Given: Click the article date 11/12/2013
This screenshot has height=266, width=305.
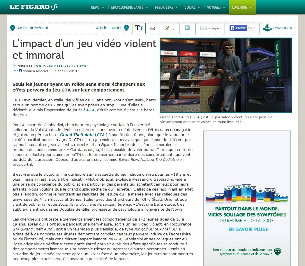Looking at the screenshot, I should tap(67, 71).
